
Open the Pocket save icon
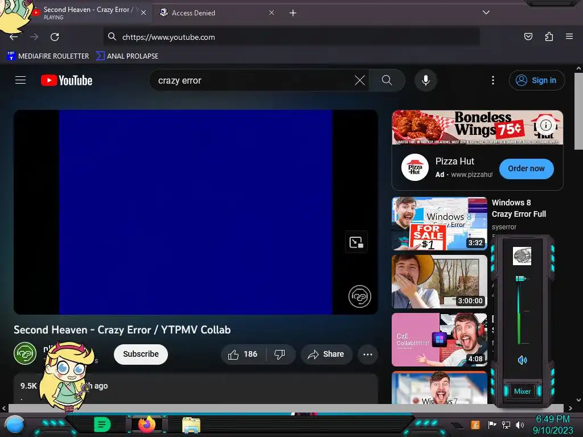[x=528, y=36]
